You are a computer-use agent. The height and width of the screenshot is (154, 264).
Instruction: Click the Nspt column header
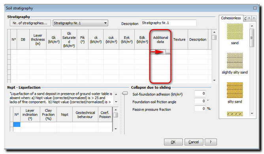coord(65,115)
